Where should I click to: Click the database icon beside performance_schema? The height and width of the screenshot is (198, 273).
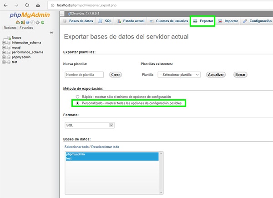tap(9, 53)
